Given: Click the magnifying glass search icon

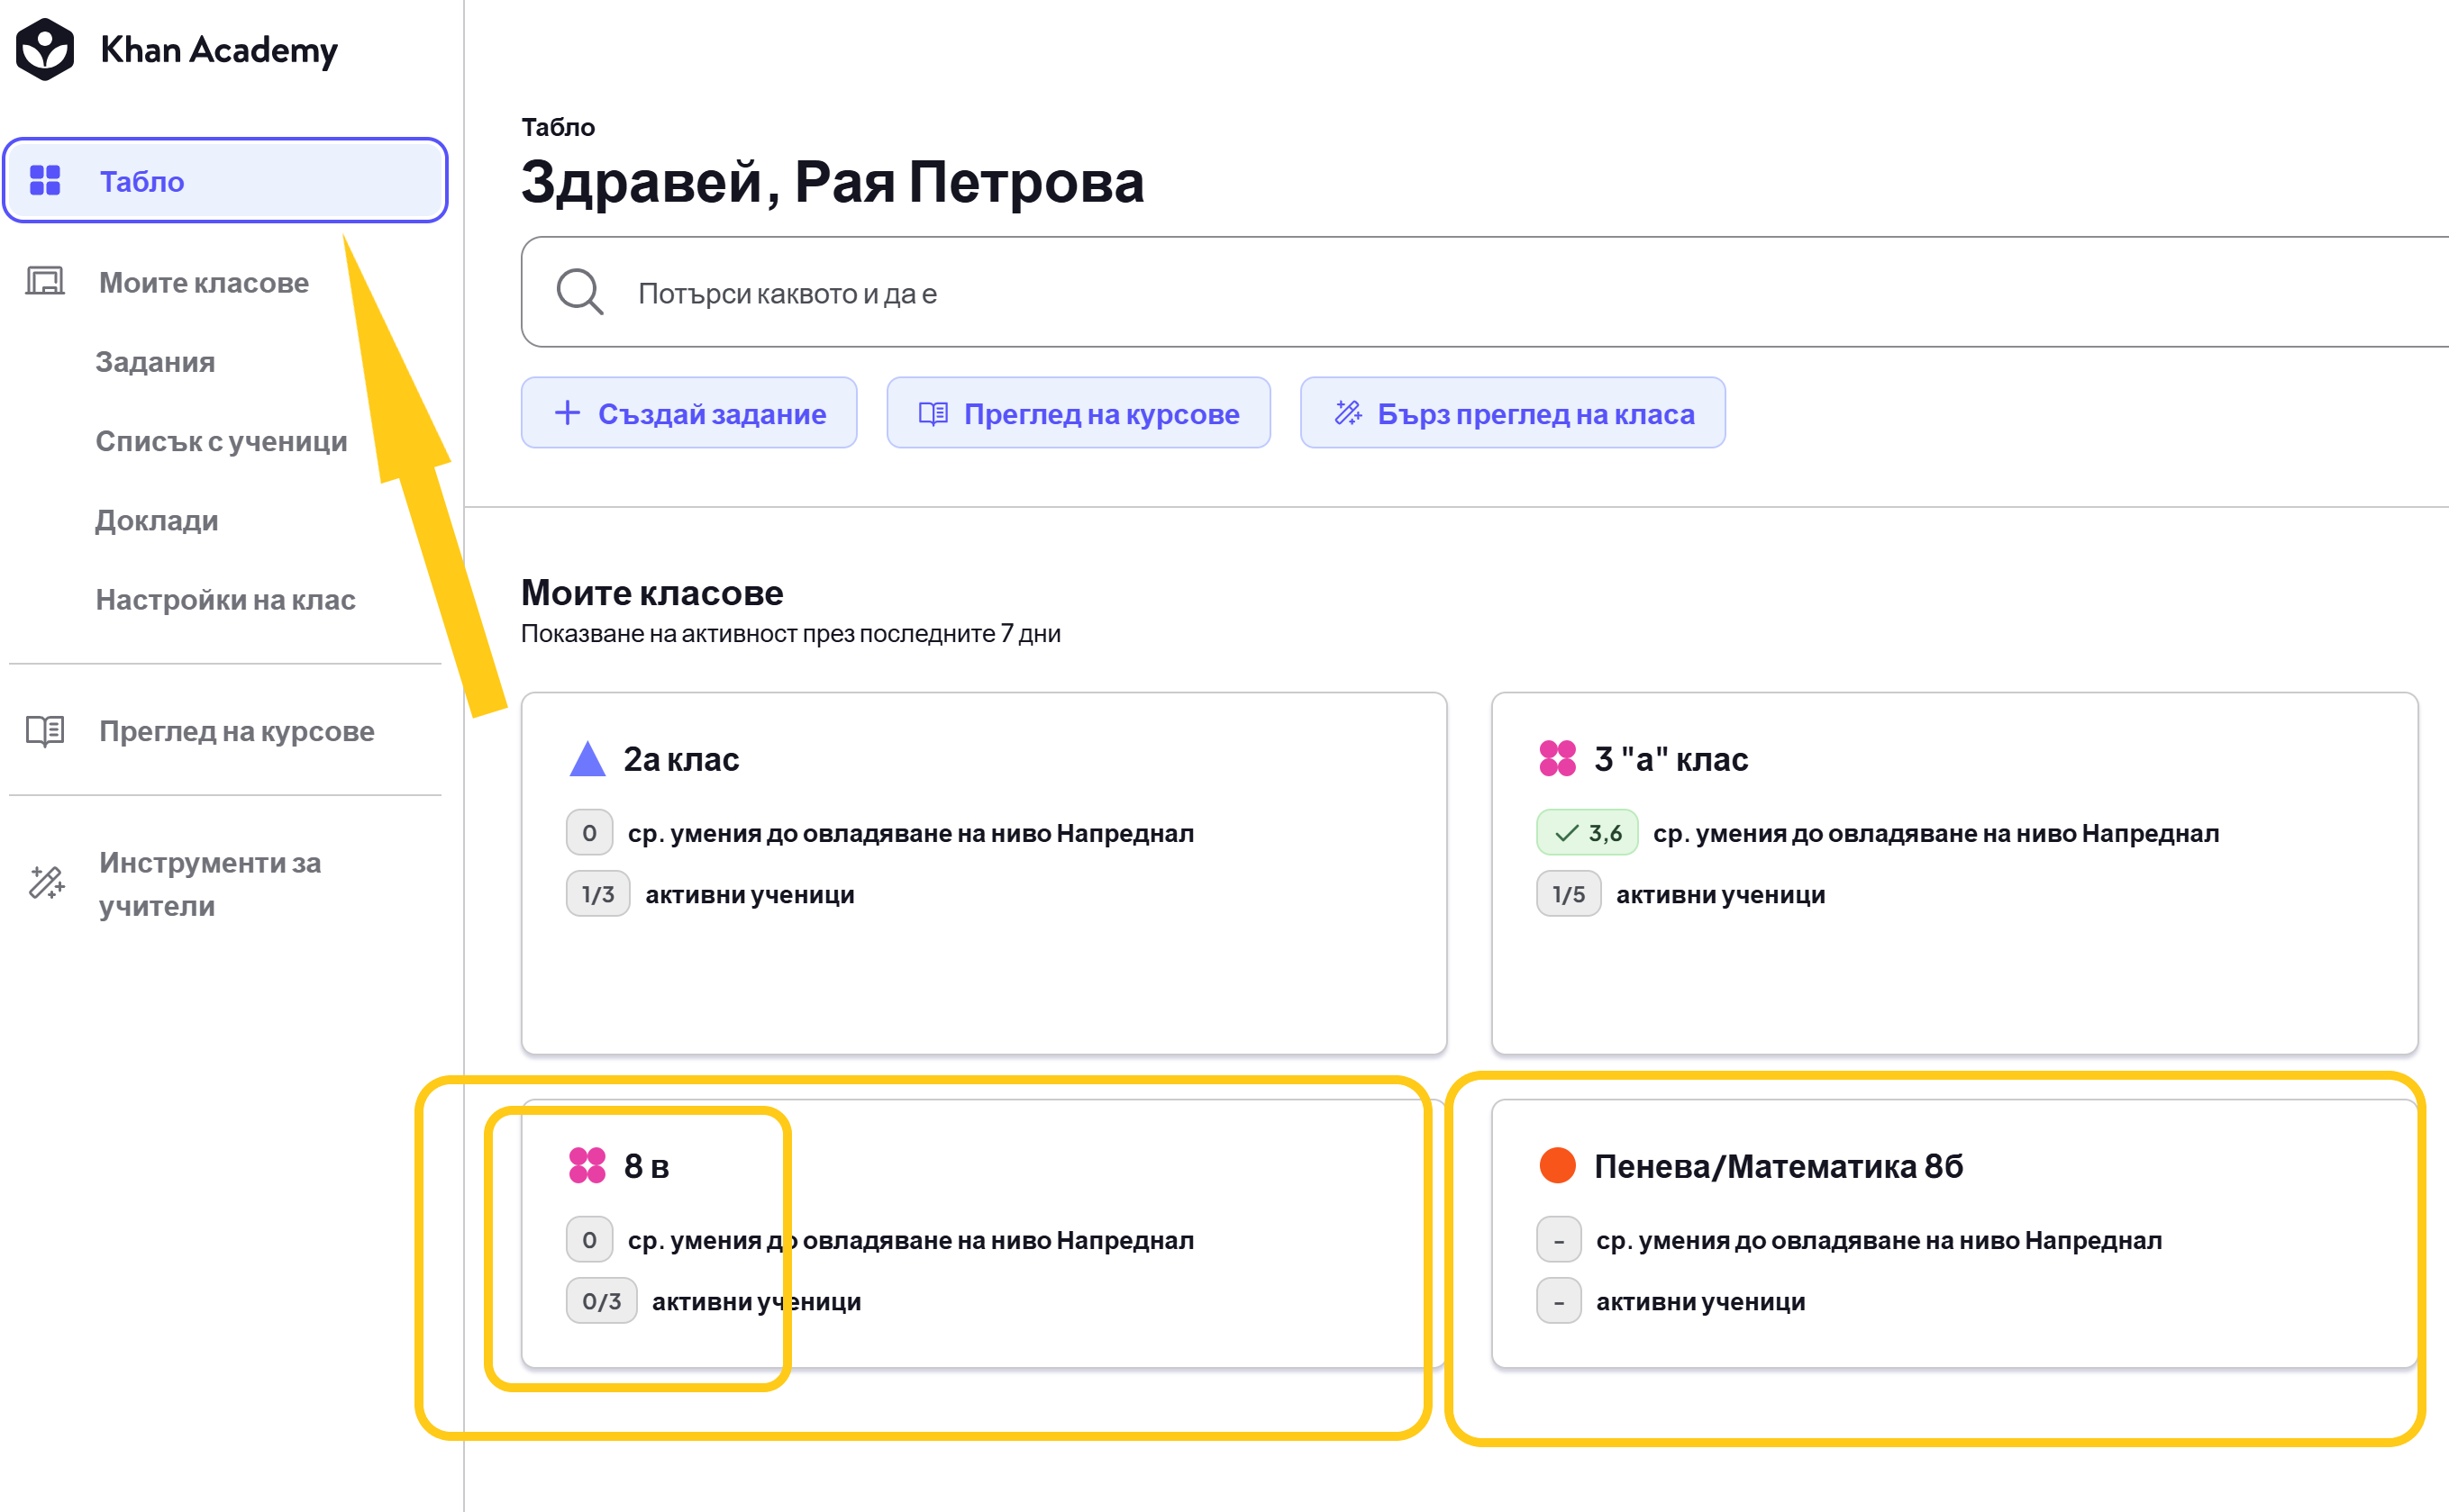Looking at the screenshot, I should 580,292.
